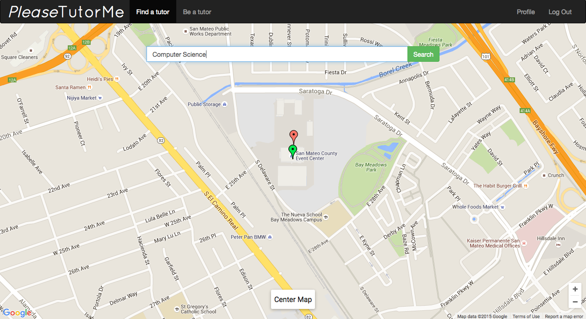Click San Mateo County Event Center label
This screenshot has height=319, width=586.
pos(316,156)
